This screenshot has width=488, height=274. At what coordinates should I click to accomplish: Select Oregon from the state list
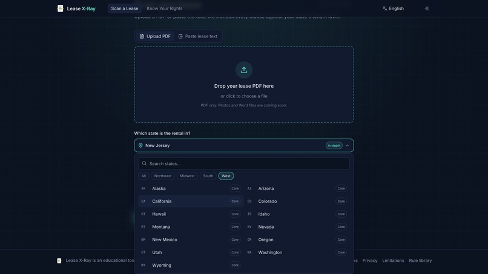[x=297, y=240]
